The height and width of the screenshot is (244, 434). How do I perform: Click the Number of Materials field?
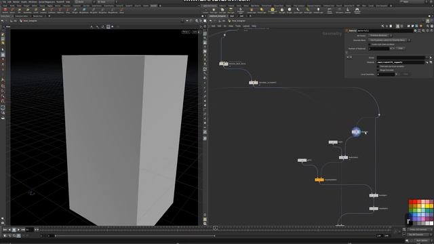click(378, 48)
